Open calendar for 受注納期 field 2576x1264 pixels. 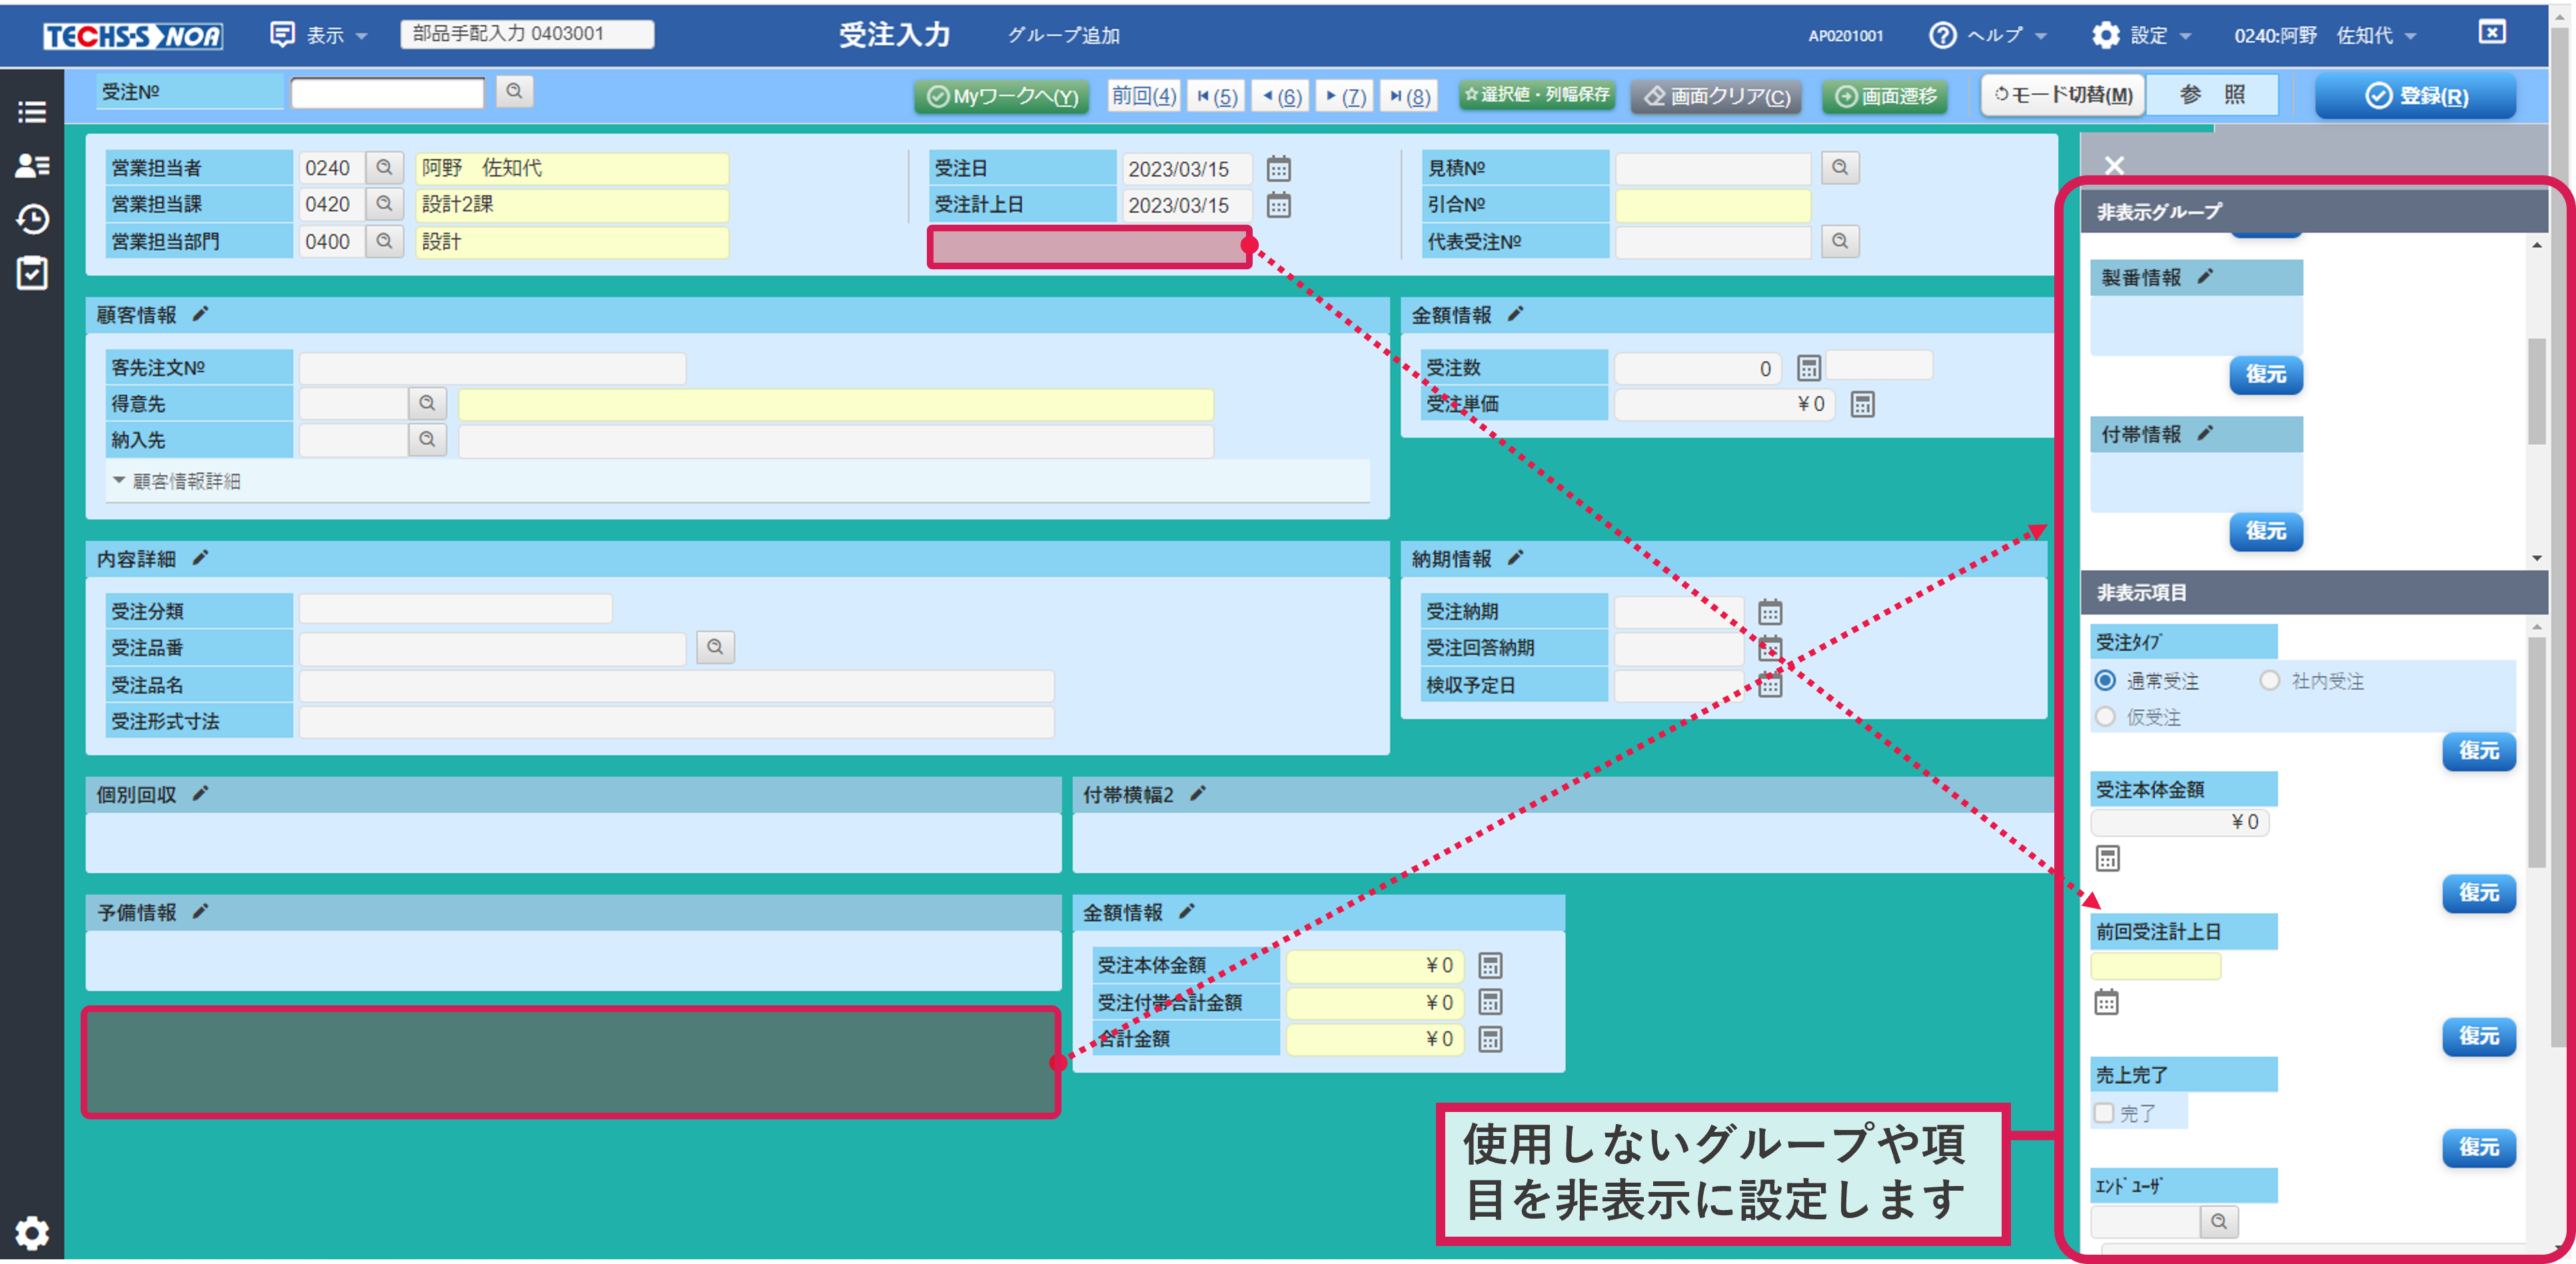pyautogui.click(x=1770, y=611)
